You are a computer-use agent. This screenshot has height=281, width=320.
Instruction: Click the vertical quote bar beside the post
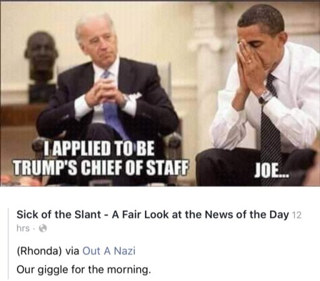8,243
